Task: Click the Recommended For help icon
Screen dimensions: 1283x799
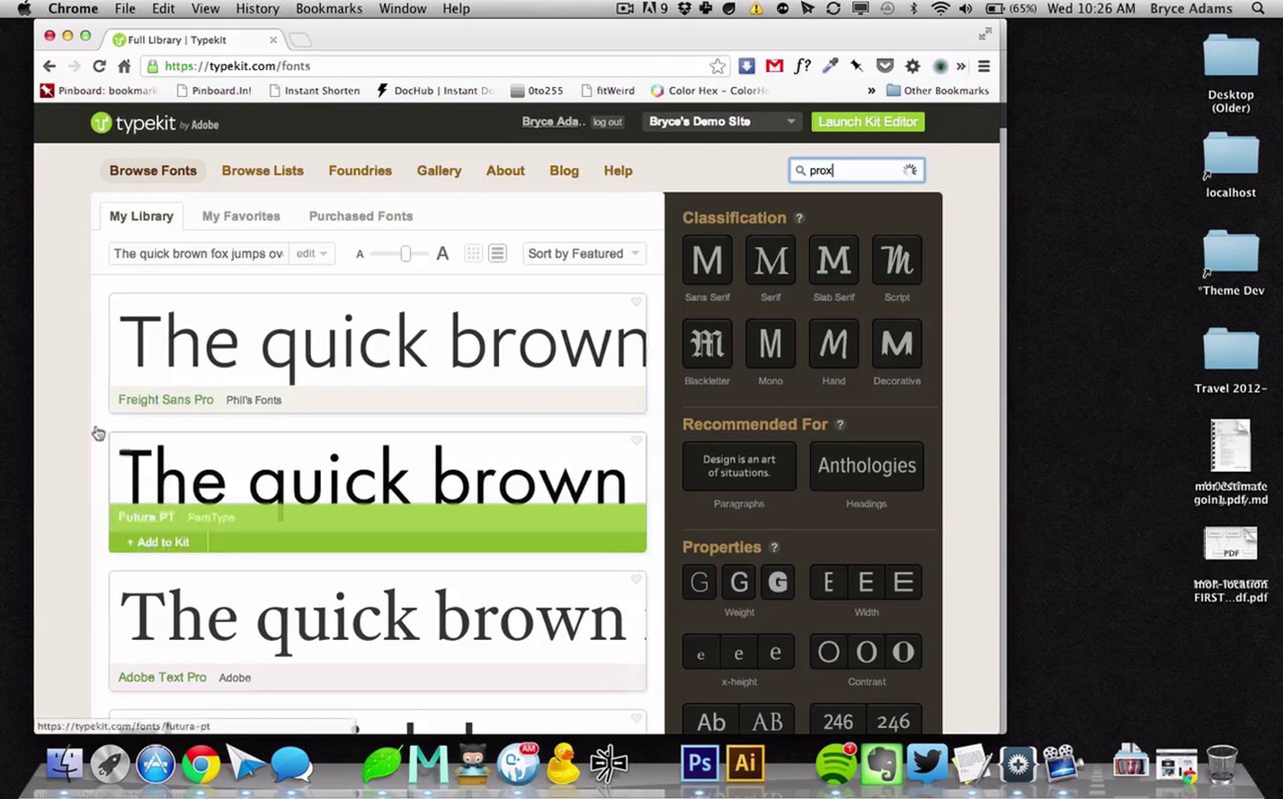Action: (840, 425)
